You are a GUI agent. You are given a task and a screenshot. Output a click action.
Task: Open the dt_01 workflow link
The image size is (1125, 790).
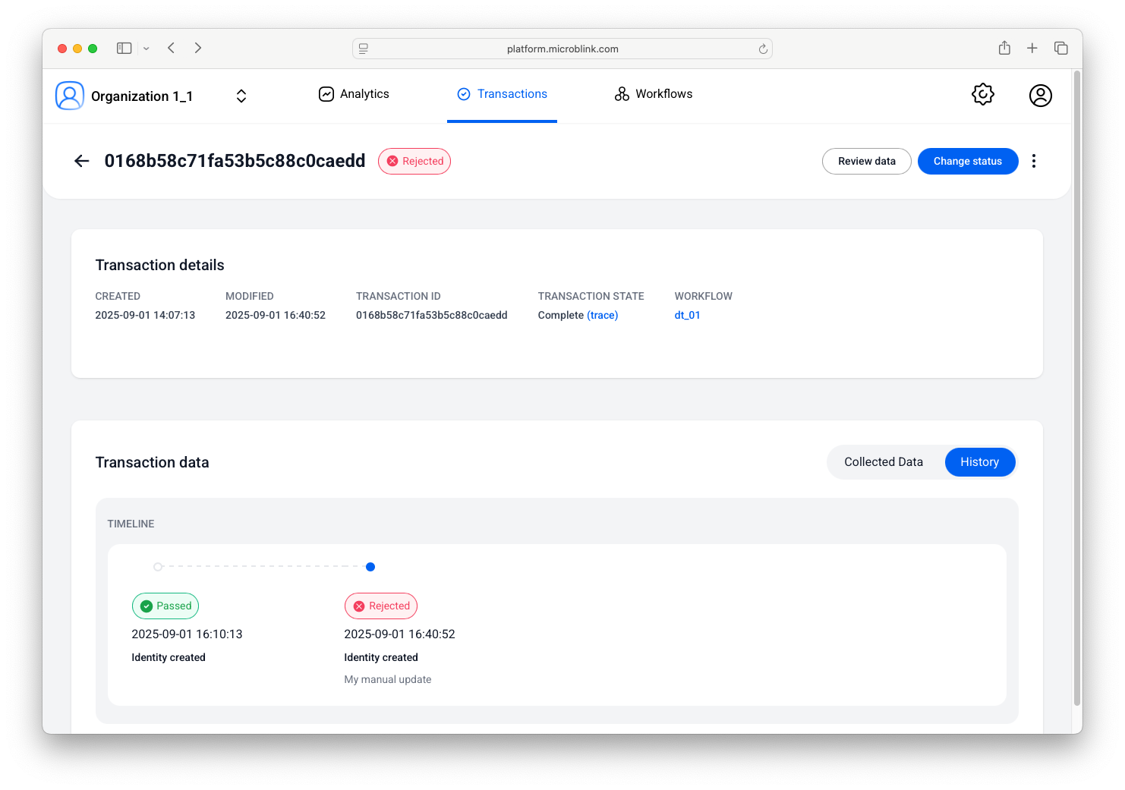click(687, 316)
